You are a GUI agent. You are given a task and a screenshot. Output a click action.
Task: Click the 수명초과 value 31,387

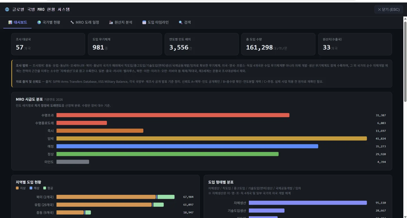tap(381, 115)
